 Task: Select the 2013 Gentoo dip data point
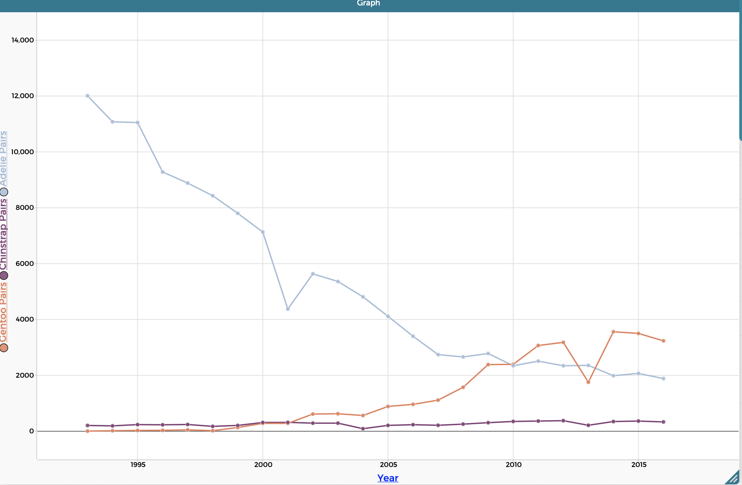tap(588, 382)
